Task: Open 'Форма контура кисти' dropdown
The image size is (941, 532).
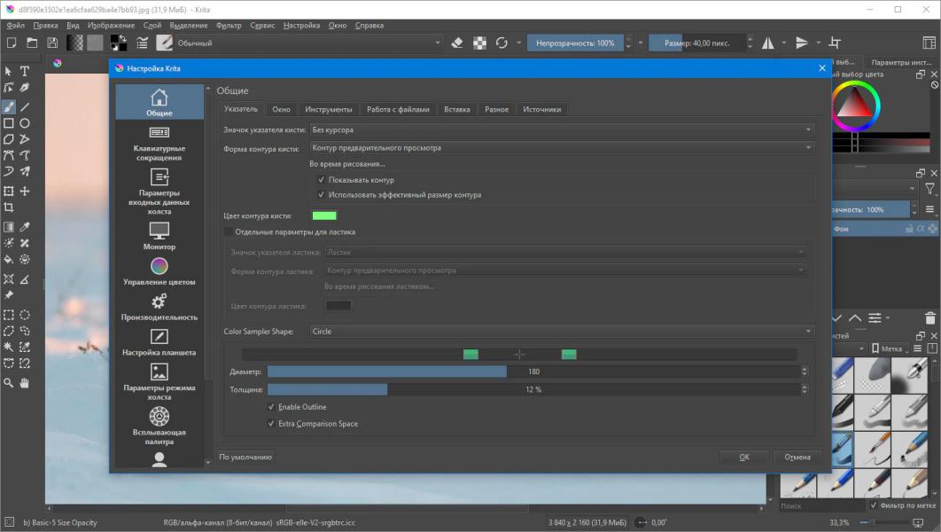Action: pos(561,148)
